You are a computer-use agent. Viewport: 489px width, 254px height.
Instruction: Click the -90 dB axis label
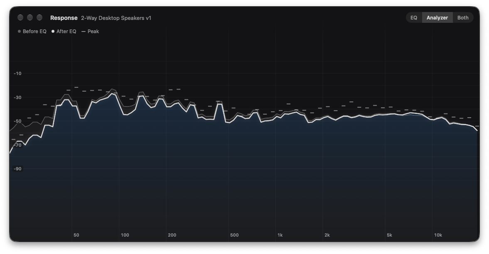point(17,169)
